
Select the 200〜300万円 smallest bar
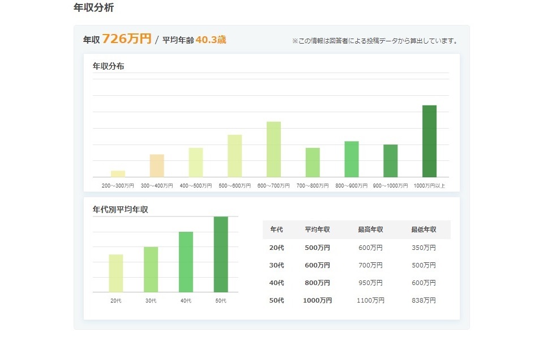pyautogui.click(x=117, y=174)
